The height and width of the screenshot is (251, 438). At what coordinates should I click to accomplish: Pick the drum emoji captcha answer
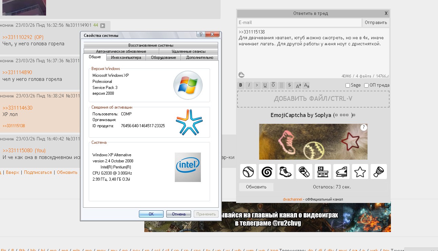[379, 172]
